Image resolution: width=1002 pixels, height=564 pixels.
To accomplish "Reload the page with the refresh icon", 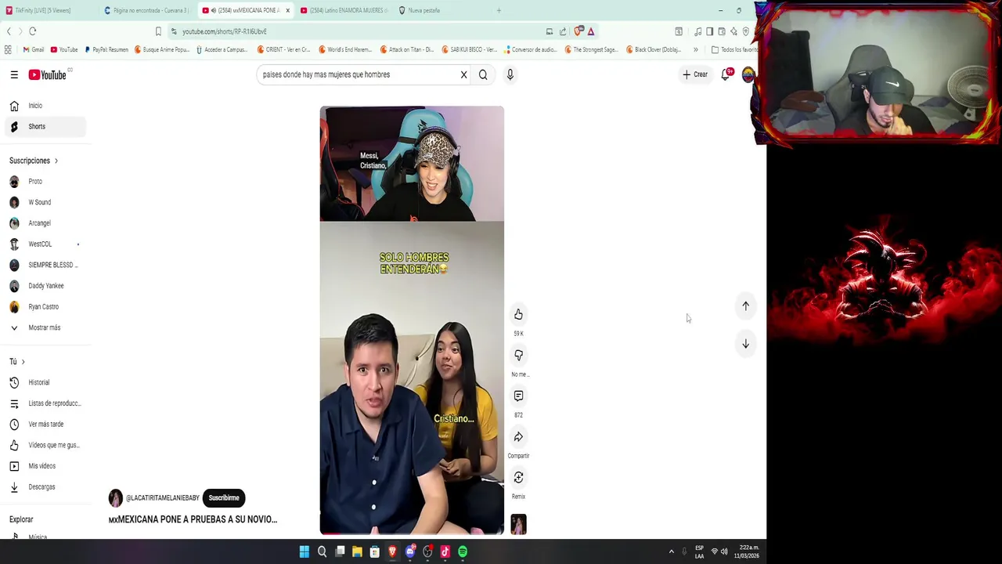I will click(33, 31).
